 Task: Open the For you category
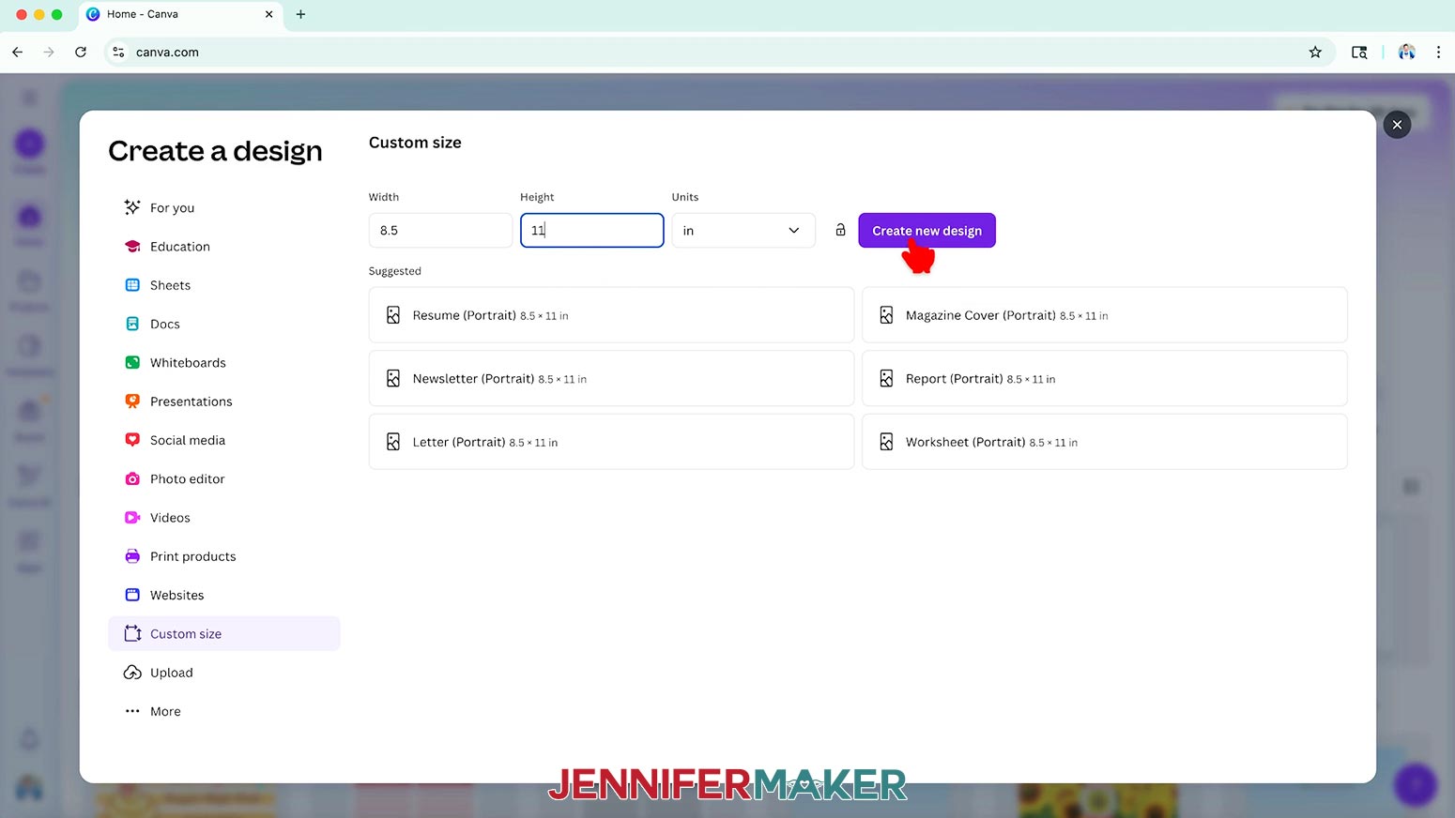(223, 207)
